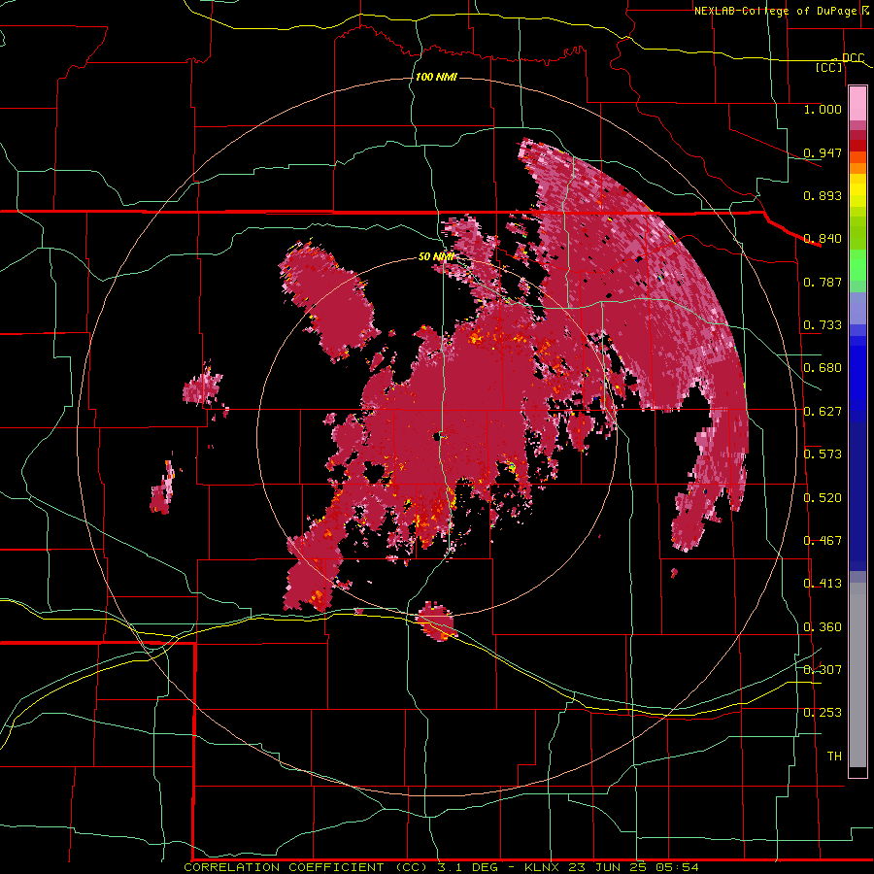Click the 0.253 color scale label
Image resolution: width=874 pixels, height=874 pixels.
point(823,713)
